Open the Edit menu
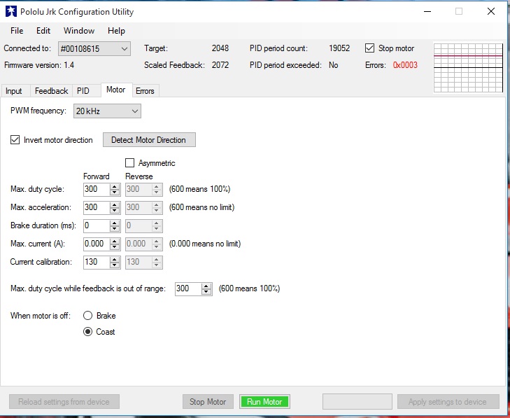Screen dimensions: 510x418 coord(43,31)
